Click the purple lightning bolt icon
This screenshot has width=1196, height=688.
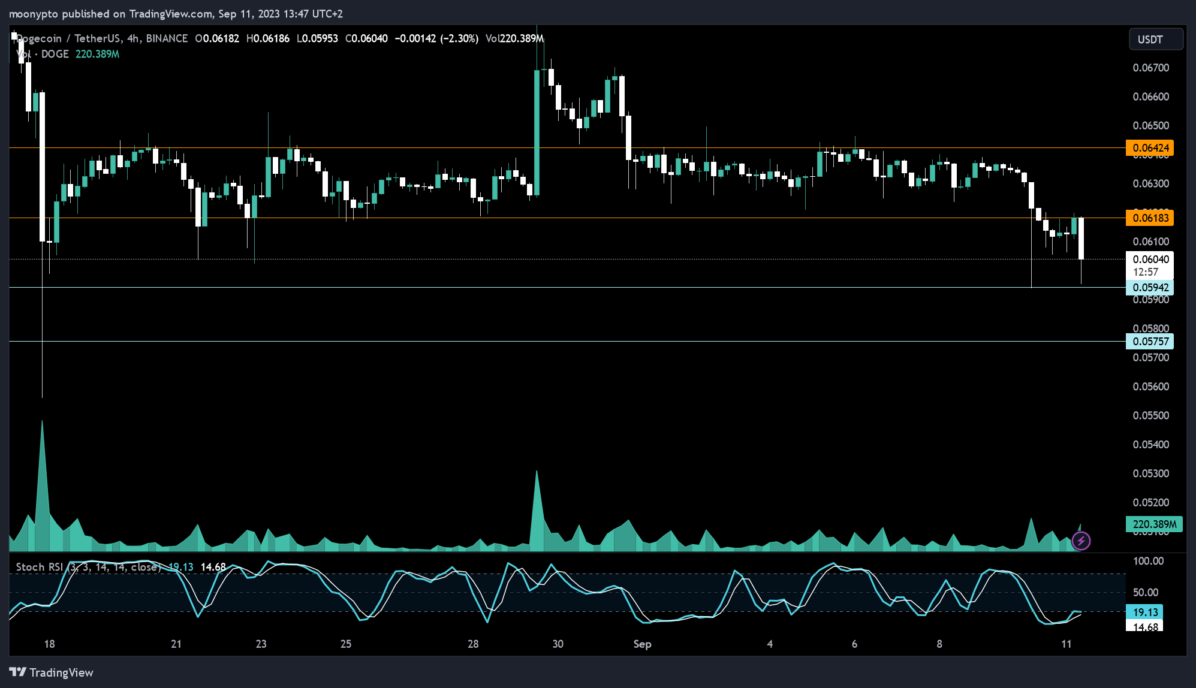1081,541
